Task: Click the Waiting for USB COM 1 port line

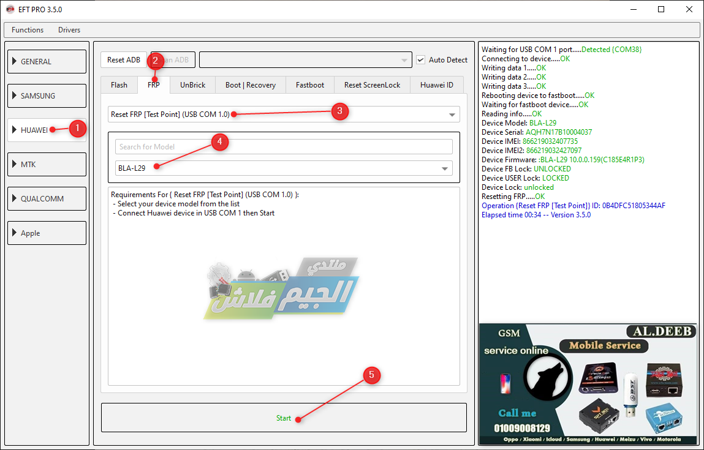Action: coord(562,50)
